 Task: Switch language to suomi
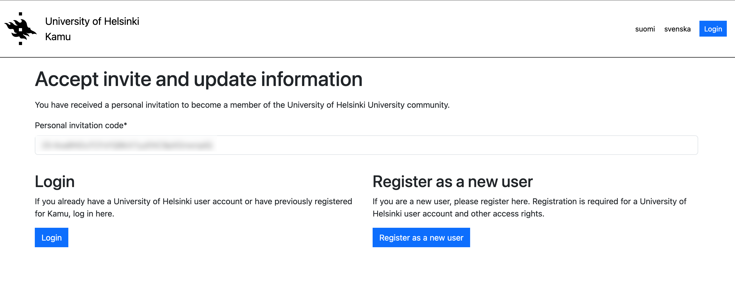(645, 29)
